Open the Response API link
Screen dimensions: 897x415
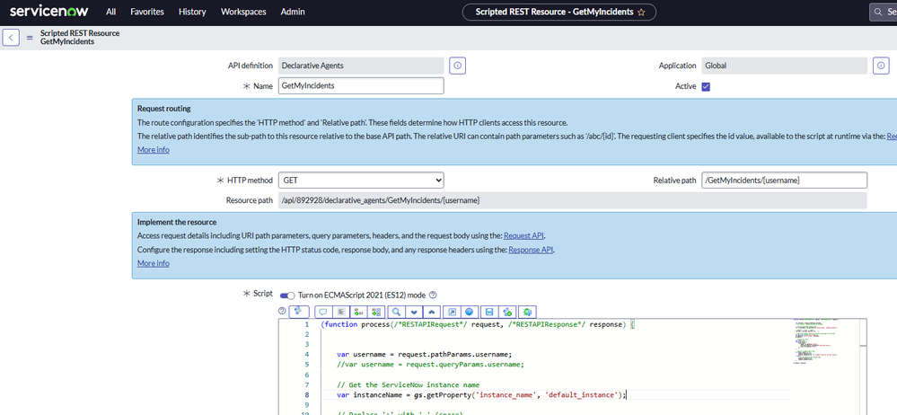point(531,250)
